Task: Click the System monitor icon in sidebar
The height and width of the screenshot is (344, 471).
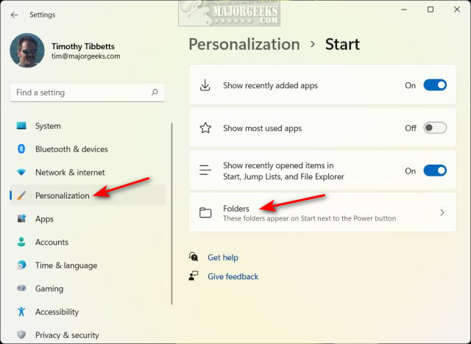Action: click(x=21, y=126)
